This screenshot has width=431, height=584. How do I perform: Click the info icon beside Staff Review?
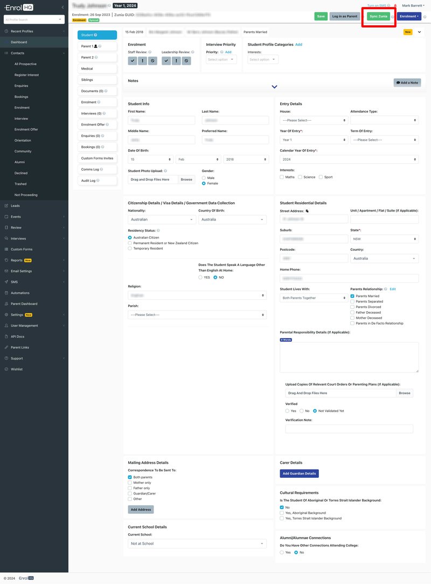point(150,52)
